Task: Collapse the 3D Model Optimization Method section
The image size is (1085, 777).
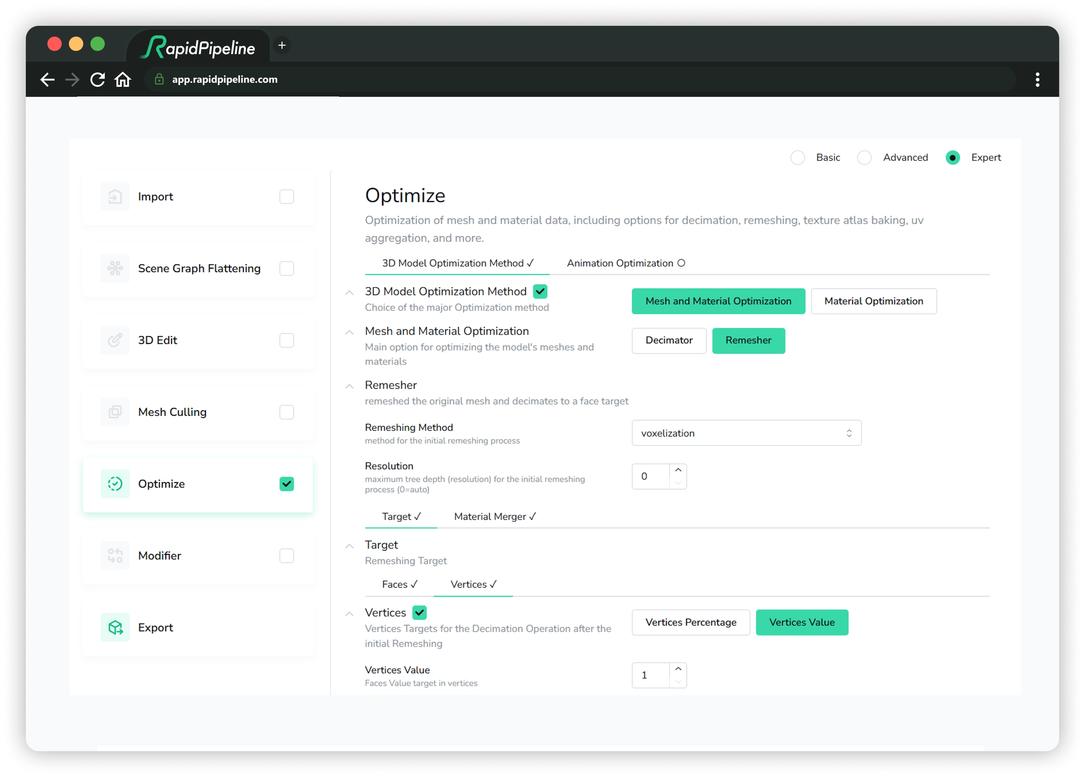Action: (349, 292)
